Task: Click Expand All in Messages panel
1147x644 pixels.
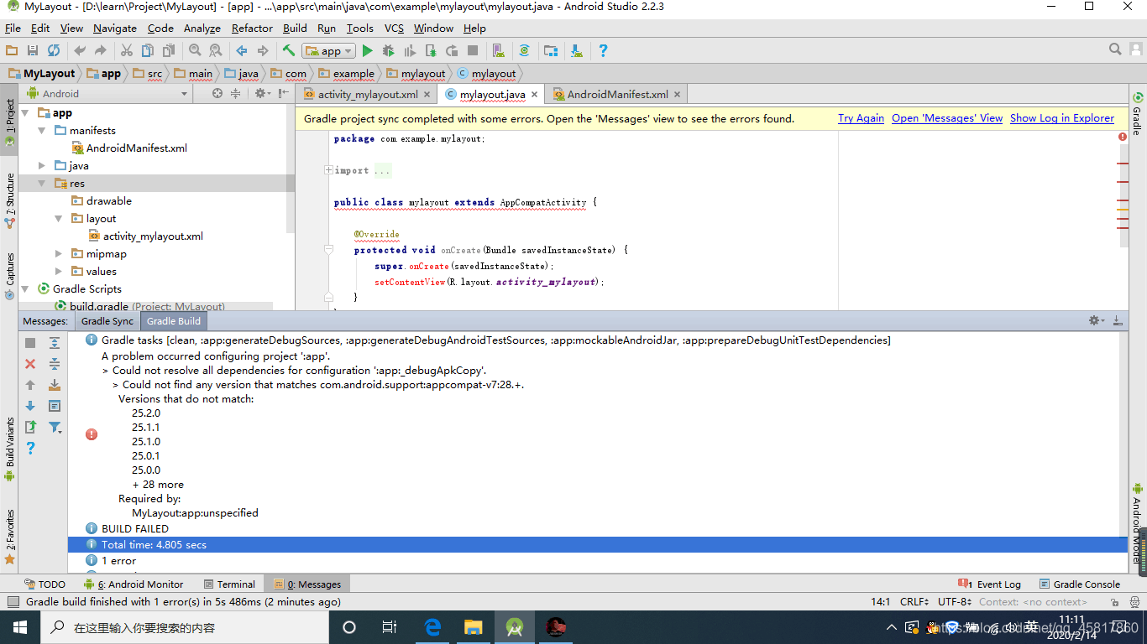Action: coord(55,343)
